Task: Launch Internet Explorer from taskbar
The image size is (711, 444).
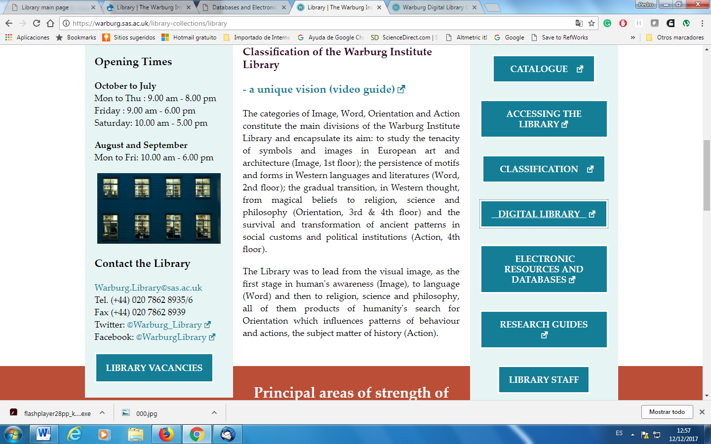Action: [75, 434]
